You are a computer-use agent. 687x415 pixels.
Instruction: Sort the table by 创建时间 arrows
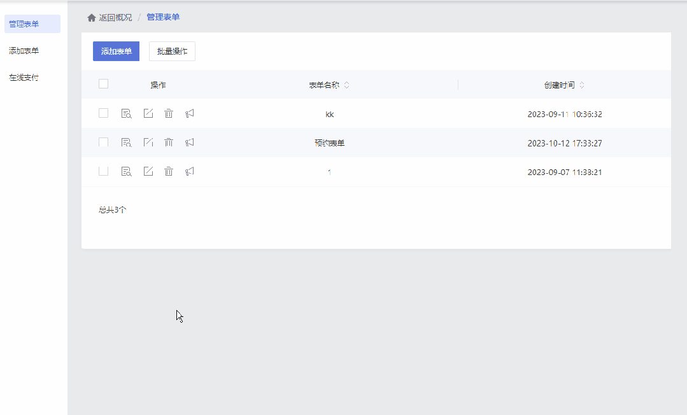click(x=582, y=85)
